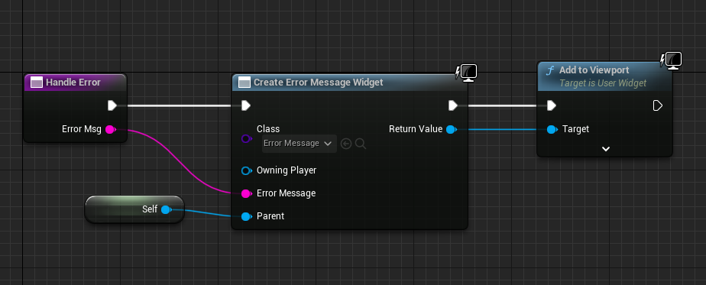Click the Handle Error event node icon
Viewport: 706px width, 285px height.
[37, 83]
